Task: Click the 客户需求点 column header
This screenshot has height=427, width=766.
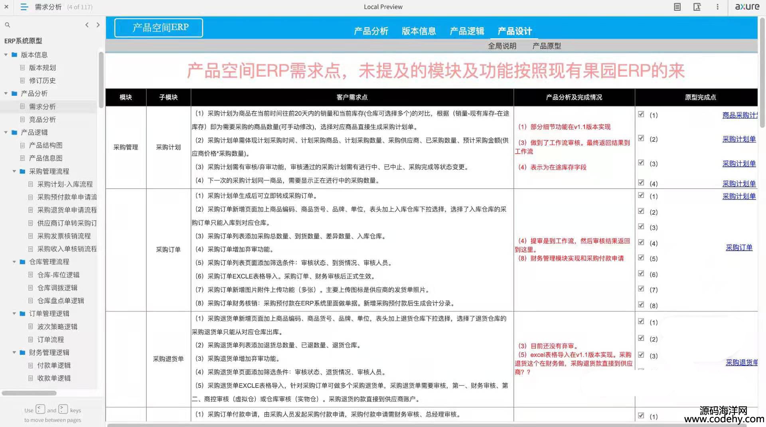Action: (x=352, y=97)
